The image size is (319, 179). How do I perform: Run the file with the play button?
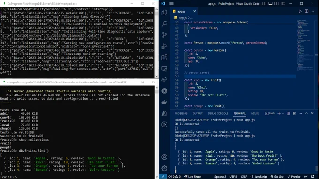coord(300,11)
